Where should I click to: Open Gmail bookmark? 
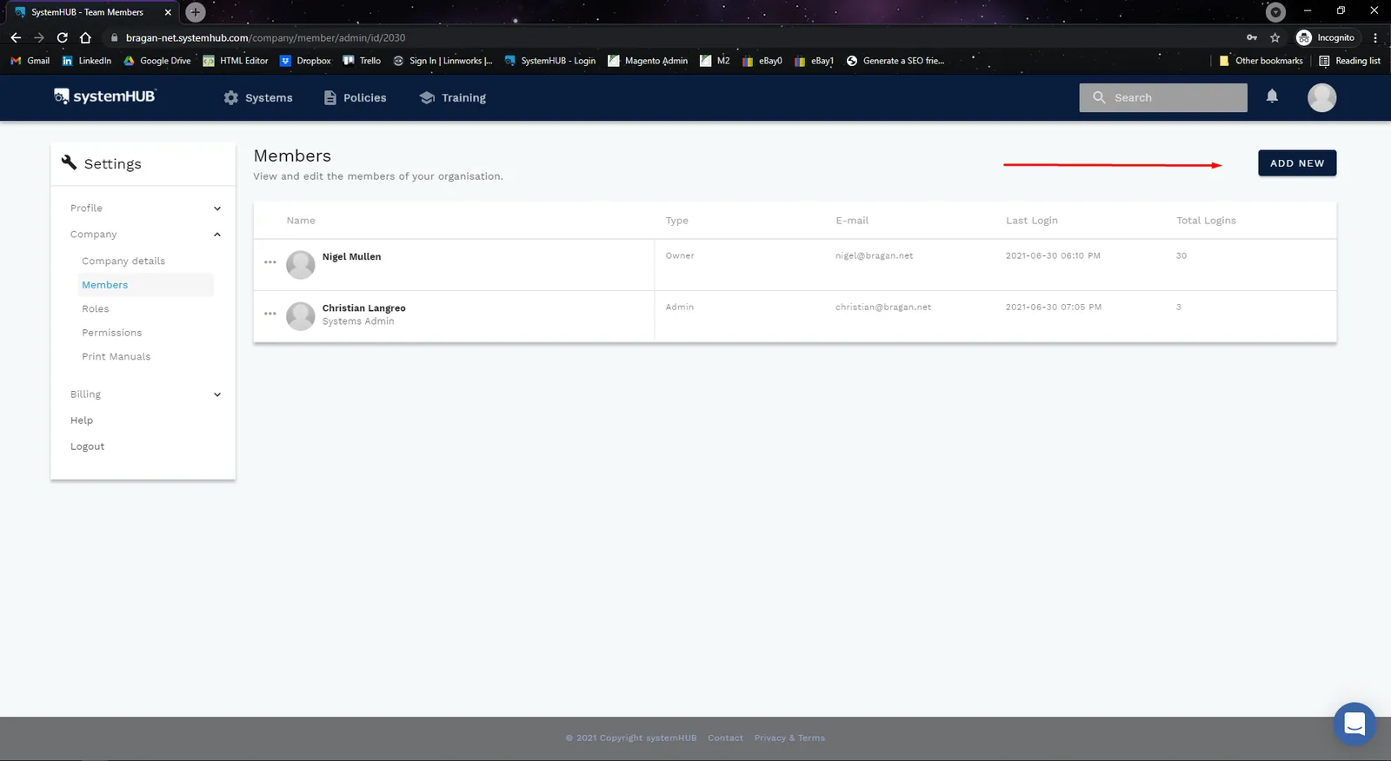pyautogui.click(x=30, y=61)
